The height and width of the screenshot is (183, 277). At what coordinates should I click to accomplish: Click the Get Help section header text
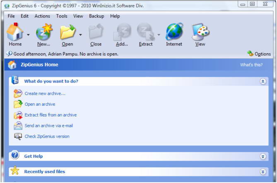[x=34, y=156]
